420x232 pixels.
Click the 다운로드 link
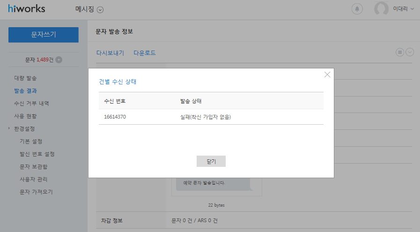145,53
